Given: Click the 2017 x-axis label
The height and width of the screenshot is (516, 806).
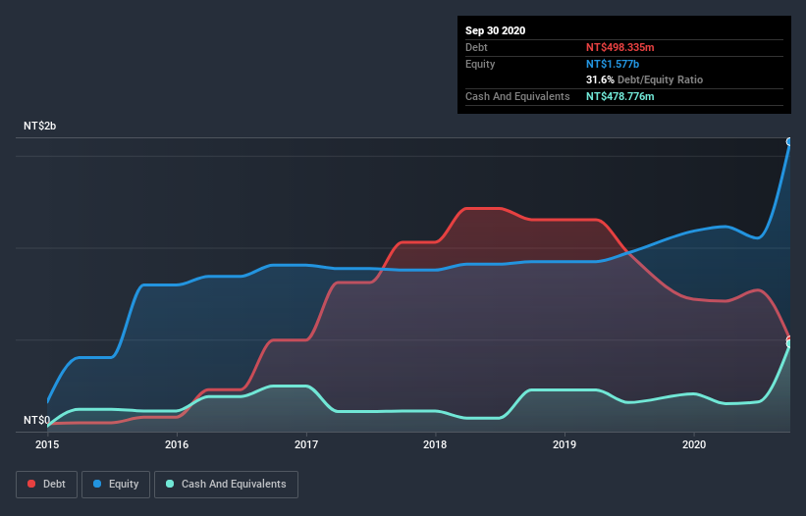Looking at the screenshot, I should (306, 444).
